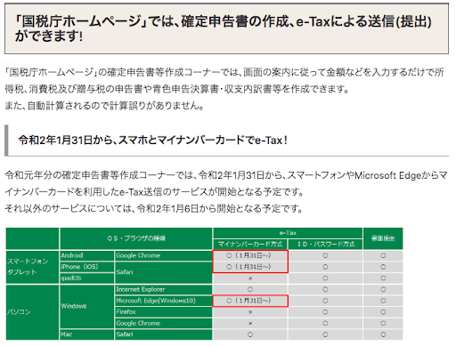The height and width of the screenshot is (346, 456).
Task: Click the スマートフォン タブレット row header
Action: 32,267
